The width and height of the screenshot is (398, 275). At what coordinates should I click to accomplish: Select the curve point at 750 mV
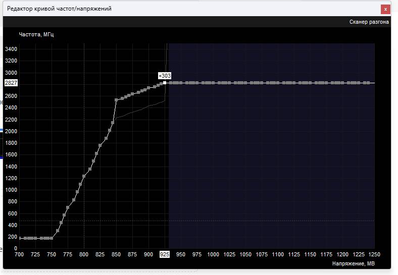point(52,238)
